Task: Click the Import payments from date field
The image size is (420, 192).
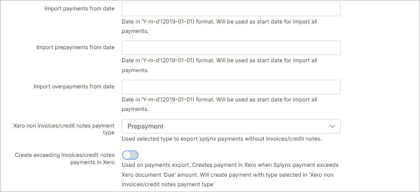Action: coord(231,9)
